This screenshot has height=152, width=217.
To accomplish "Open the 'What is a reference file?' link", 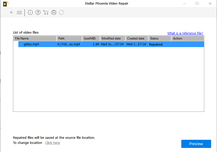I will [185, 33].
